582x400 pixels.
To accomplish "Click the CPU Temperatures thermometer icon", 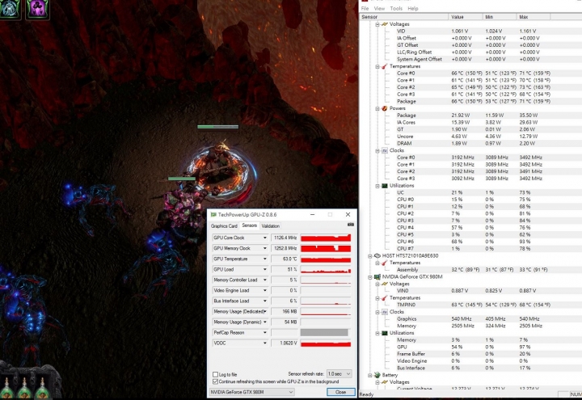I will point(385,66).
